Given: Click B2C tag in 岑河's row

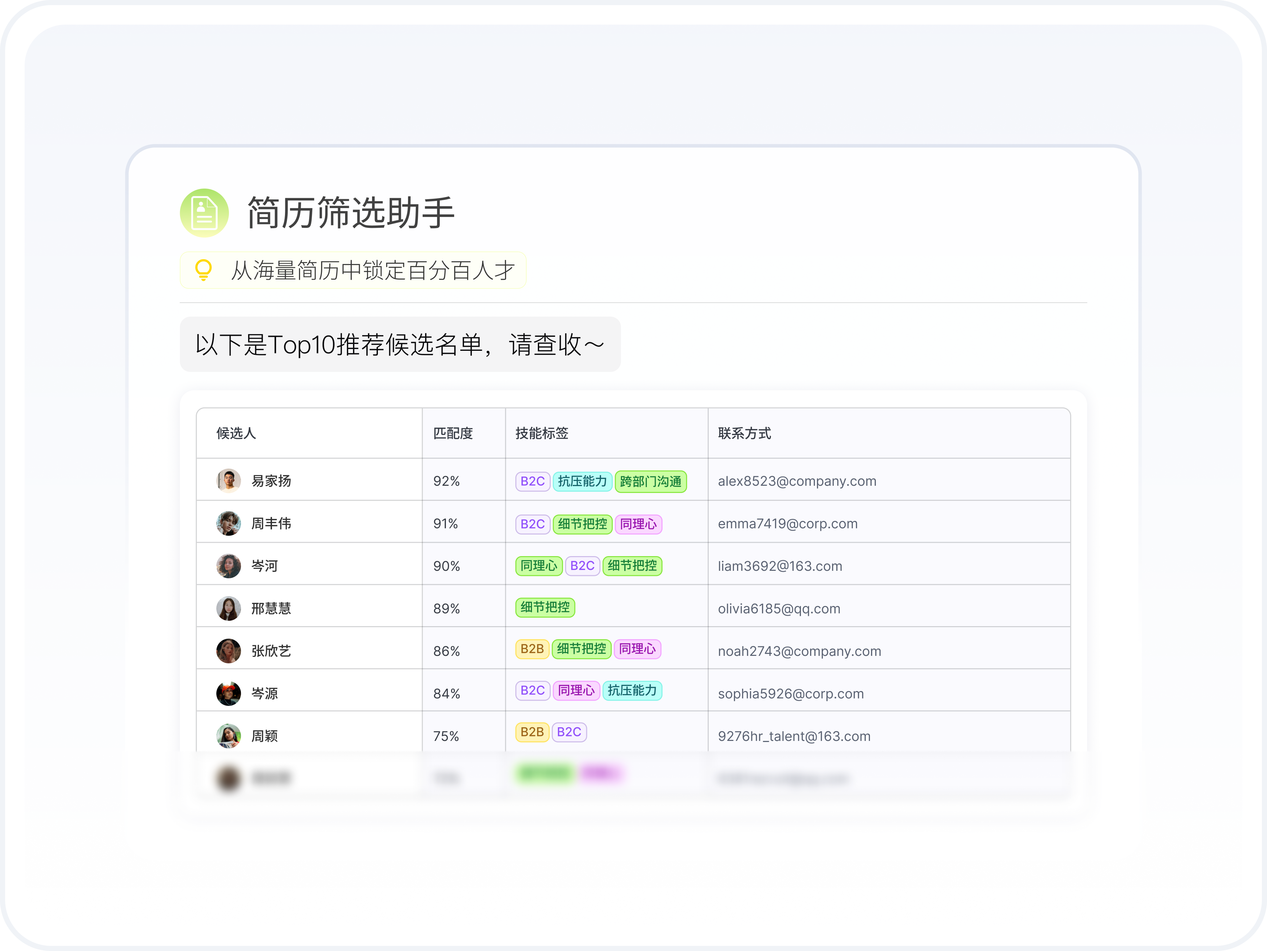Looking at the screenshot, I should pyautogui.click(x=583, y=566).
